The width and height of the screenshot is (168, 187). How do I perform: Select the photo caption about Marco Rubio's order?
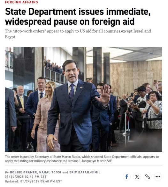pyautogui.click(x=82, y=159)
